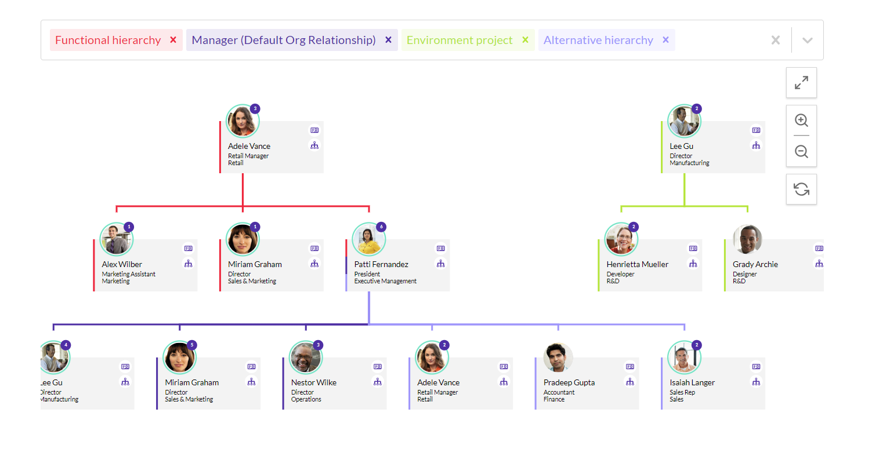The height and width of the screenshot is (449, 872).
Task: Open contact card icon for Patti Fernandez
Action: point(441,249)
